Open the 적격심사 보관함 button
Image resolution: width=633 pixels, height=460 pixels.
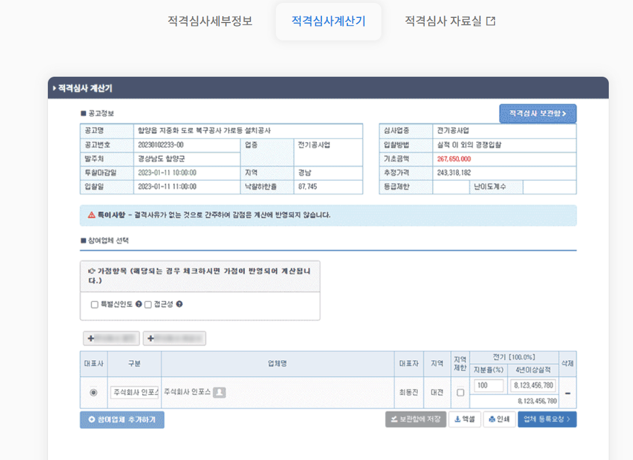[538, 114]
